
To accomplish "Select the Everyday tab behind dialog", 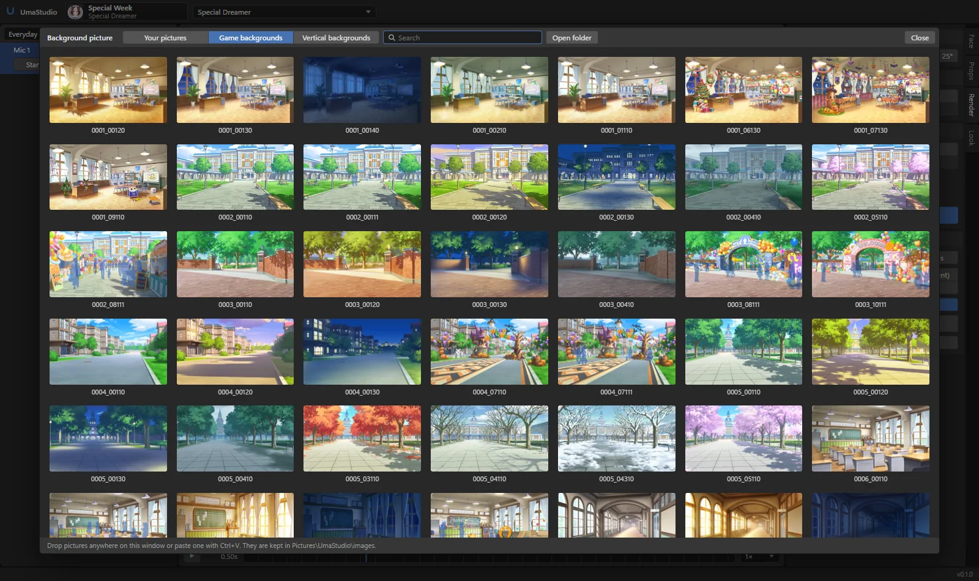I will [22, 34].
